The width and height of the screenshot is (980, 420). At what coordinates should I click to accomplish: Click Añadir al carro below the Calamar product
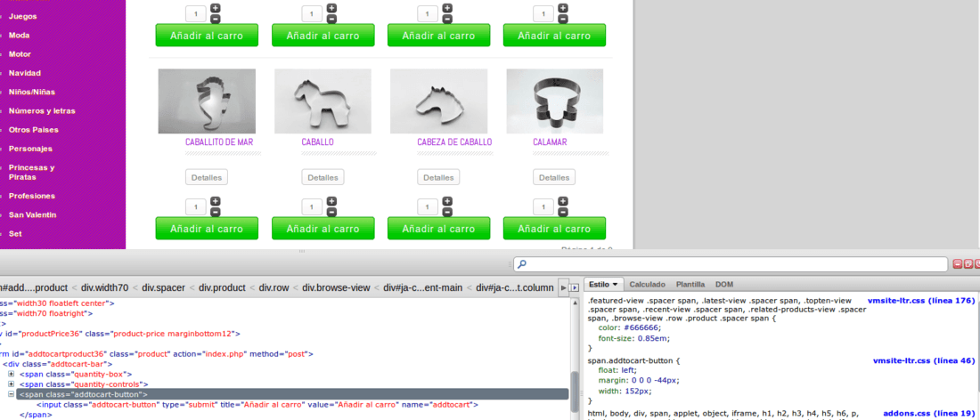click(x=554, y=229)
